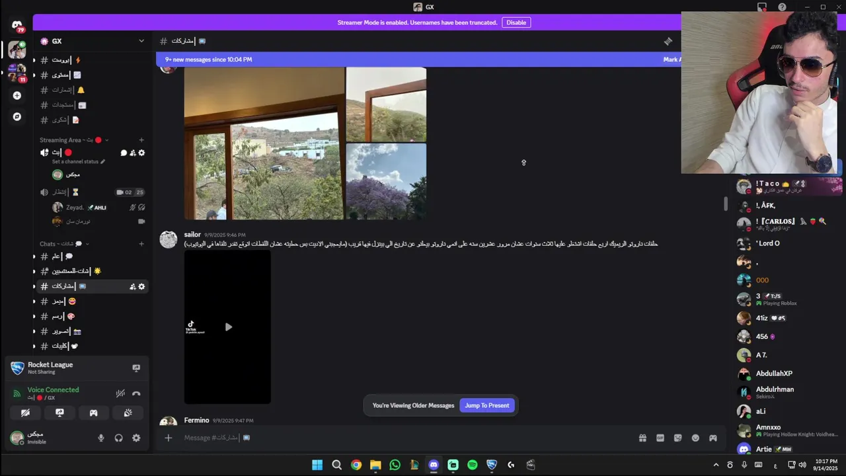This screenshot has height=476, width=846.
Task: Attach a file with plus button
Action: [x=169, y=438]
